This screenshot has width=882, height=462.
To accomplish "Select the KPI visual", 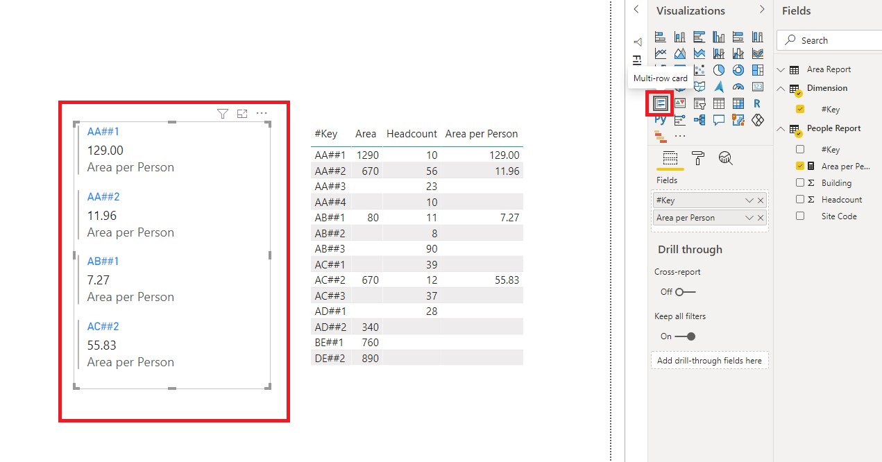I will click(x=680, y=103).
